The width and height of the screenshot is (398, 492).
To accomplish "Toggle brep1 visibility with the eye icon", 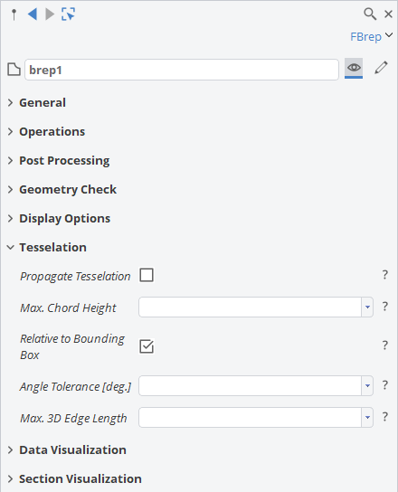I will (x=354, y=68).
